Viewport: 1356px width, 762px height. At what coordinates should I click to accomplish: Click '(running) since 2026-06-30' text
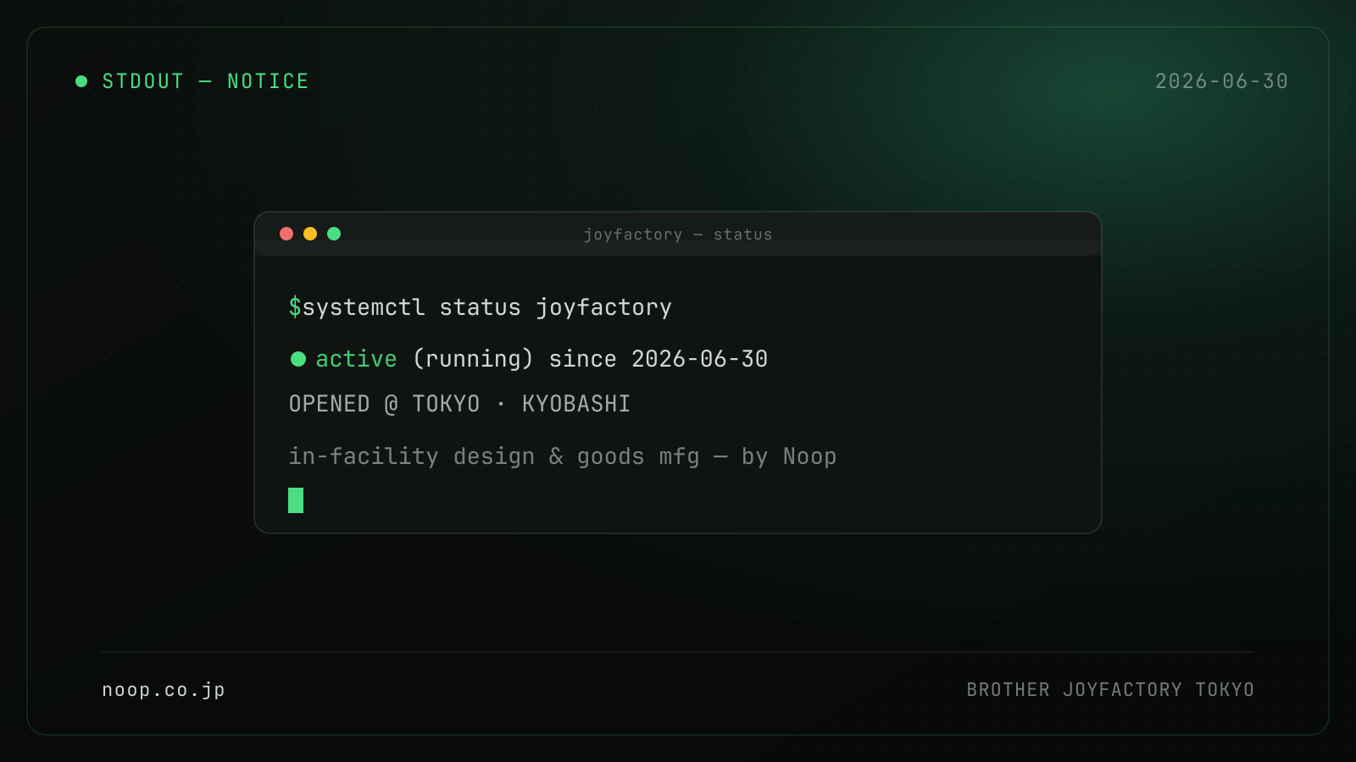pyautogui.click(x=590, y=359)
